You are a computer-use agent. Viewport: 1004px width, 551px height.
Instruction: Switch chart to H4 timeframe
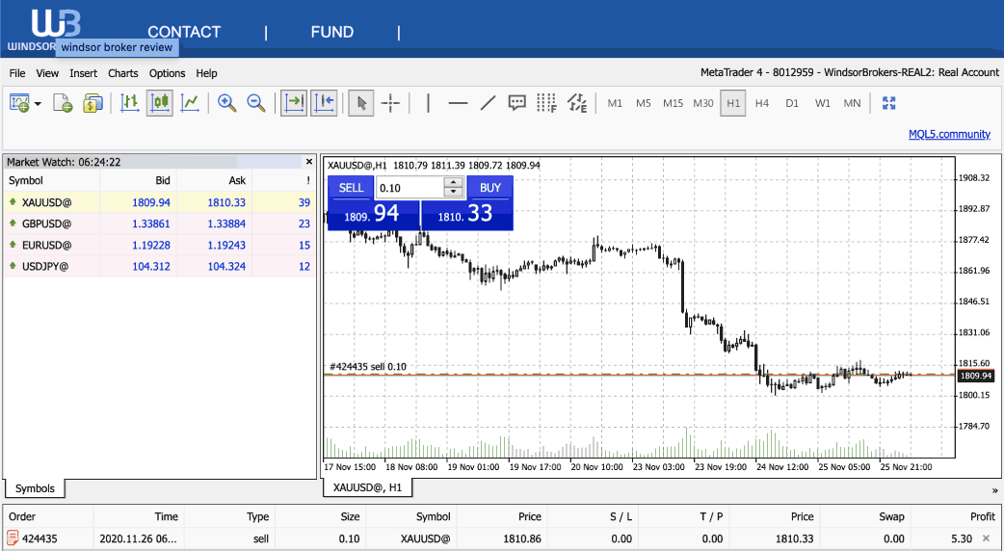762,103
